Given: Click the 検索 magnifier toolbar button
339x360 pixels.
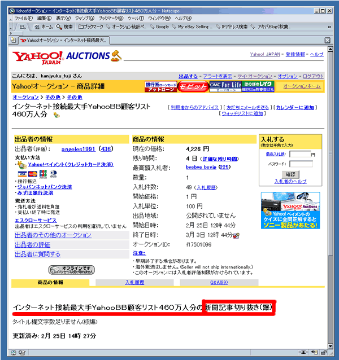Looking at the screenshot, I should pyautogui.click(x=64, y=27).
